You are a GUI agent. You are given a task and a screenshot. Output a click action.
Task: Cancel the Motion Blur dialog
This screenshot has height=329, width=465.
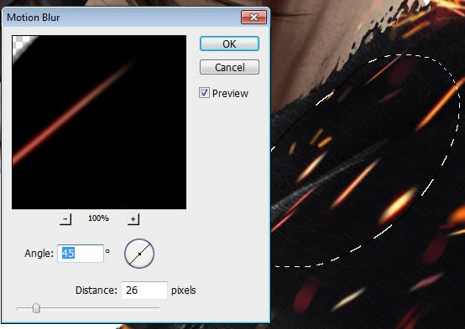[x=229, y=67]
